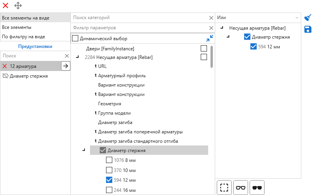Clear the Поиск категорий search field
This screenshot has height=195, width=313.
tap(211, 18)
